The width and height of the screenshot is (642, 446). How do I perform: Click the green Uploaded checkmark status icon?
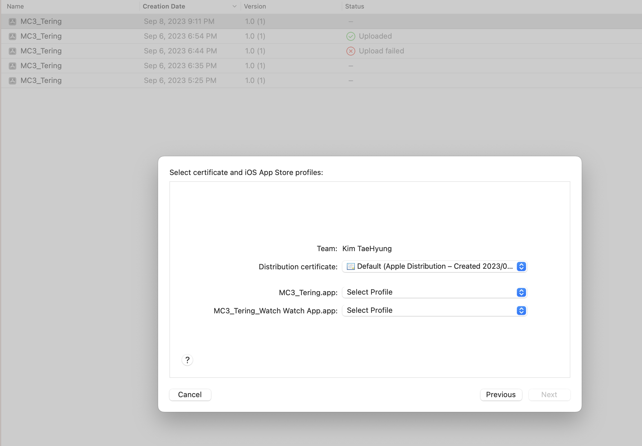[x=351, y=36]
